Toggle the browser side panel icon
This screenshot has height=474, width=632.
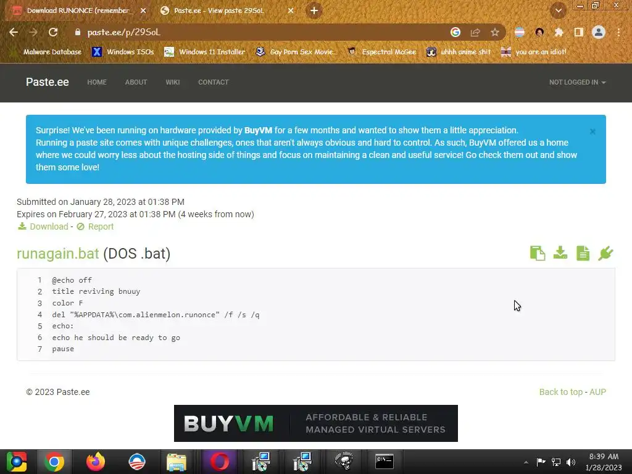pyautogui.click(x=578, y=32)
